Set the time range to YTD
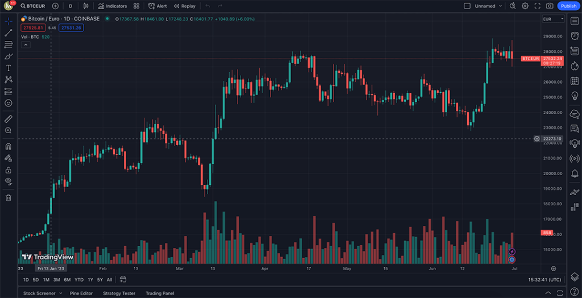 pyautogui.click(x=78, y=280)
